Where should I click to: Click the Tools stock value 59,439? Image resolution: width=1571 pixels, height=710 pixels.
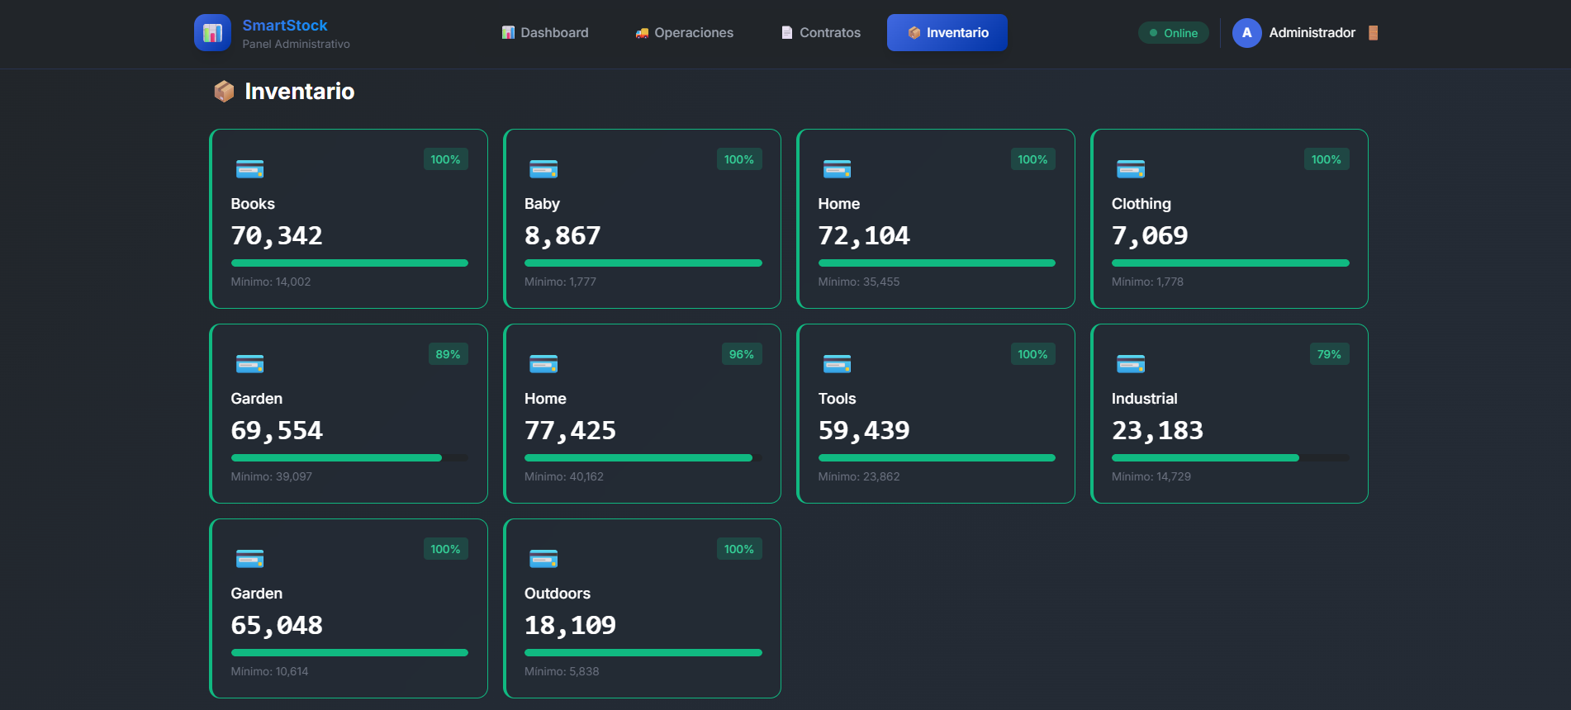[864, 431]
